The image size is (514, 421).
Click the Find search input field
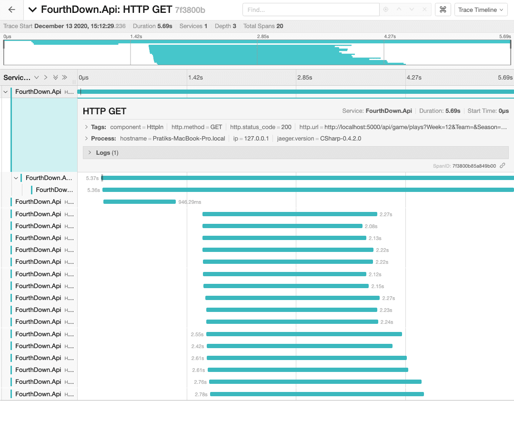click(311, 10)
